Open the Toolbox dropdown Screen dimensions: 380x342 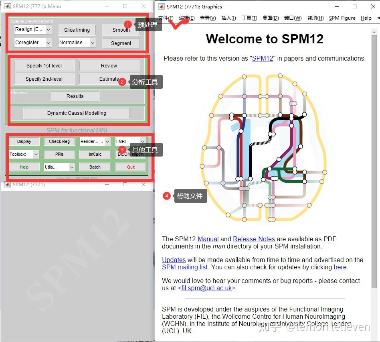tap(24, 154)
